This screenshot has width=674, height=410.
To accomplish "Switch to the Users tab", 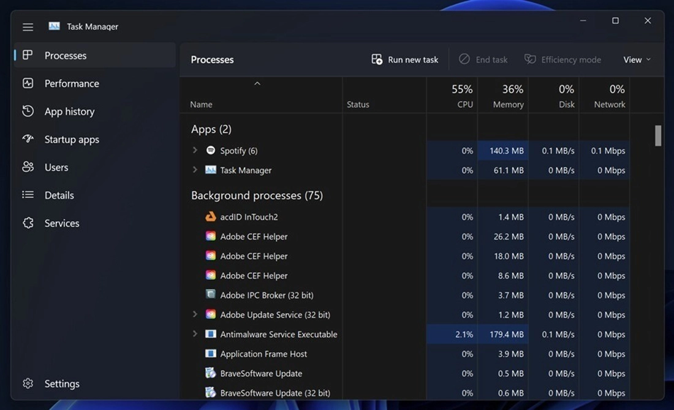I will click(95, 167).
